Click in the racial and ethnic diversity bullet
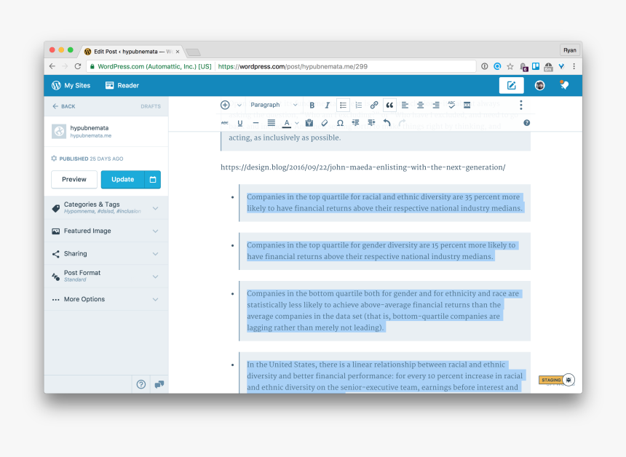 (384, 202)
